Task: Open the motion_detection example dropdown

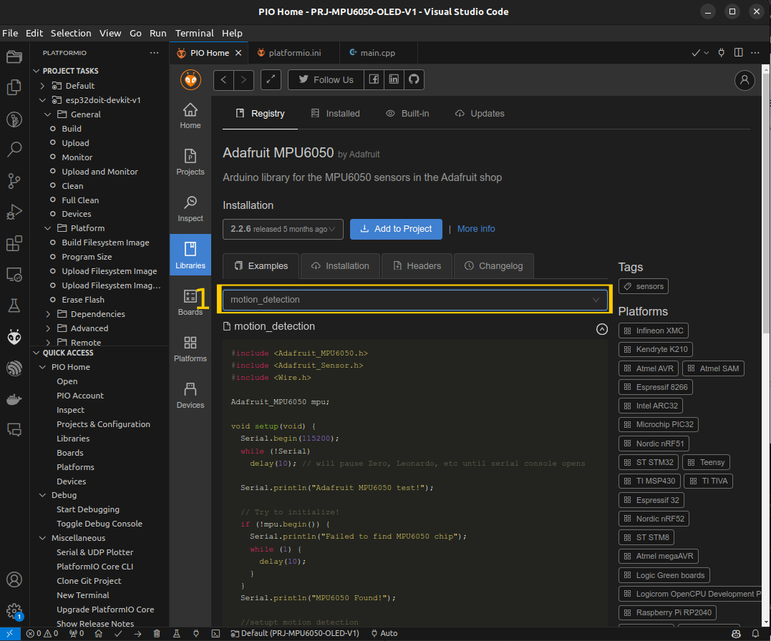Action: 415,300
